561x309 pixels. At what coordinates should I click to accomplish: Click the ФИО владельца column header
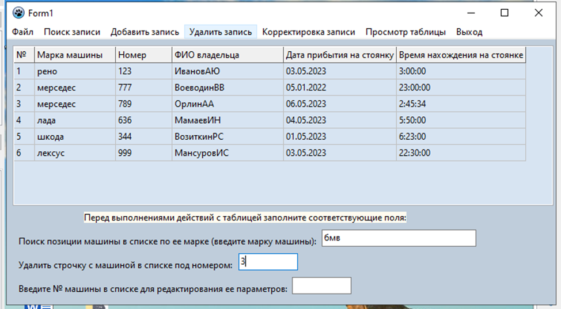click(206, 55)
